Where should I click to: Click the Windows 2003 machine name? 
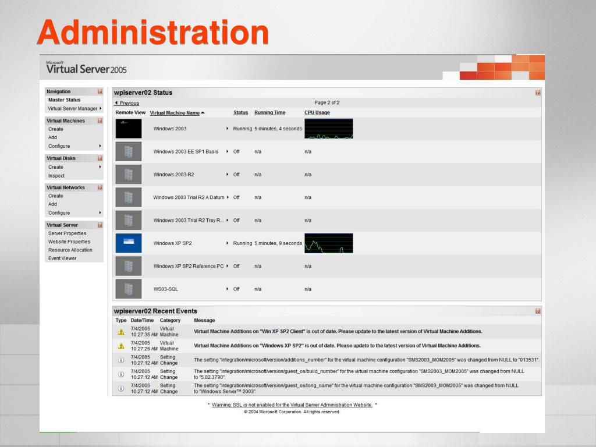[x=170, y=129]
